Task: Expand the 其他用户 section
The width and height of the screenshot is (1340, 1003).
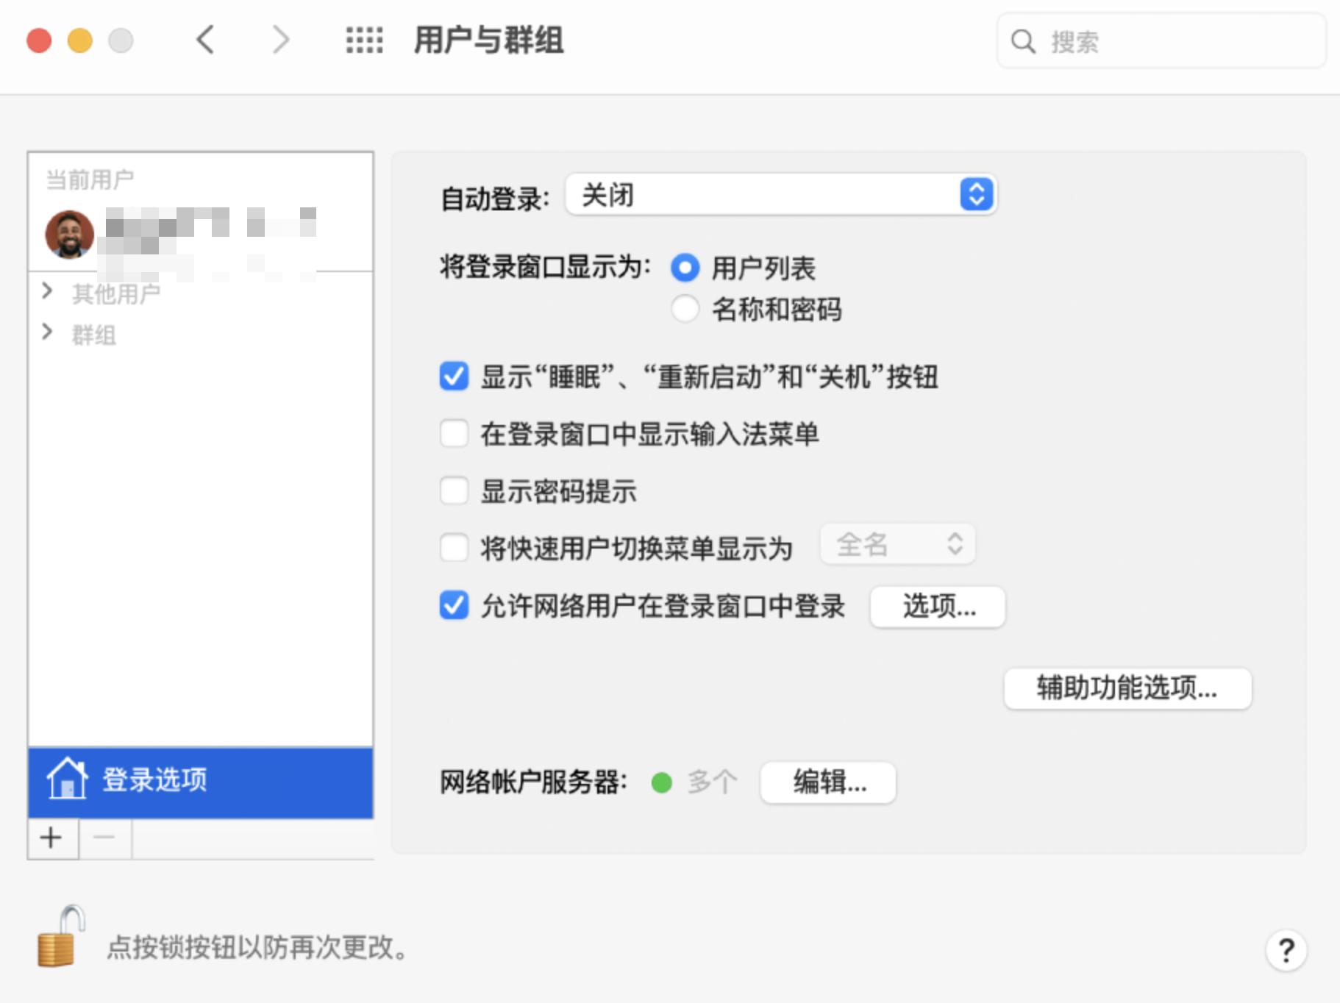Action: [47, 291]
